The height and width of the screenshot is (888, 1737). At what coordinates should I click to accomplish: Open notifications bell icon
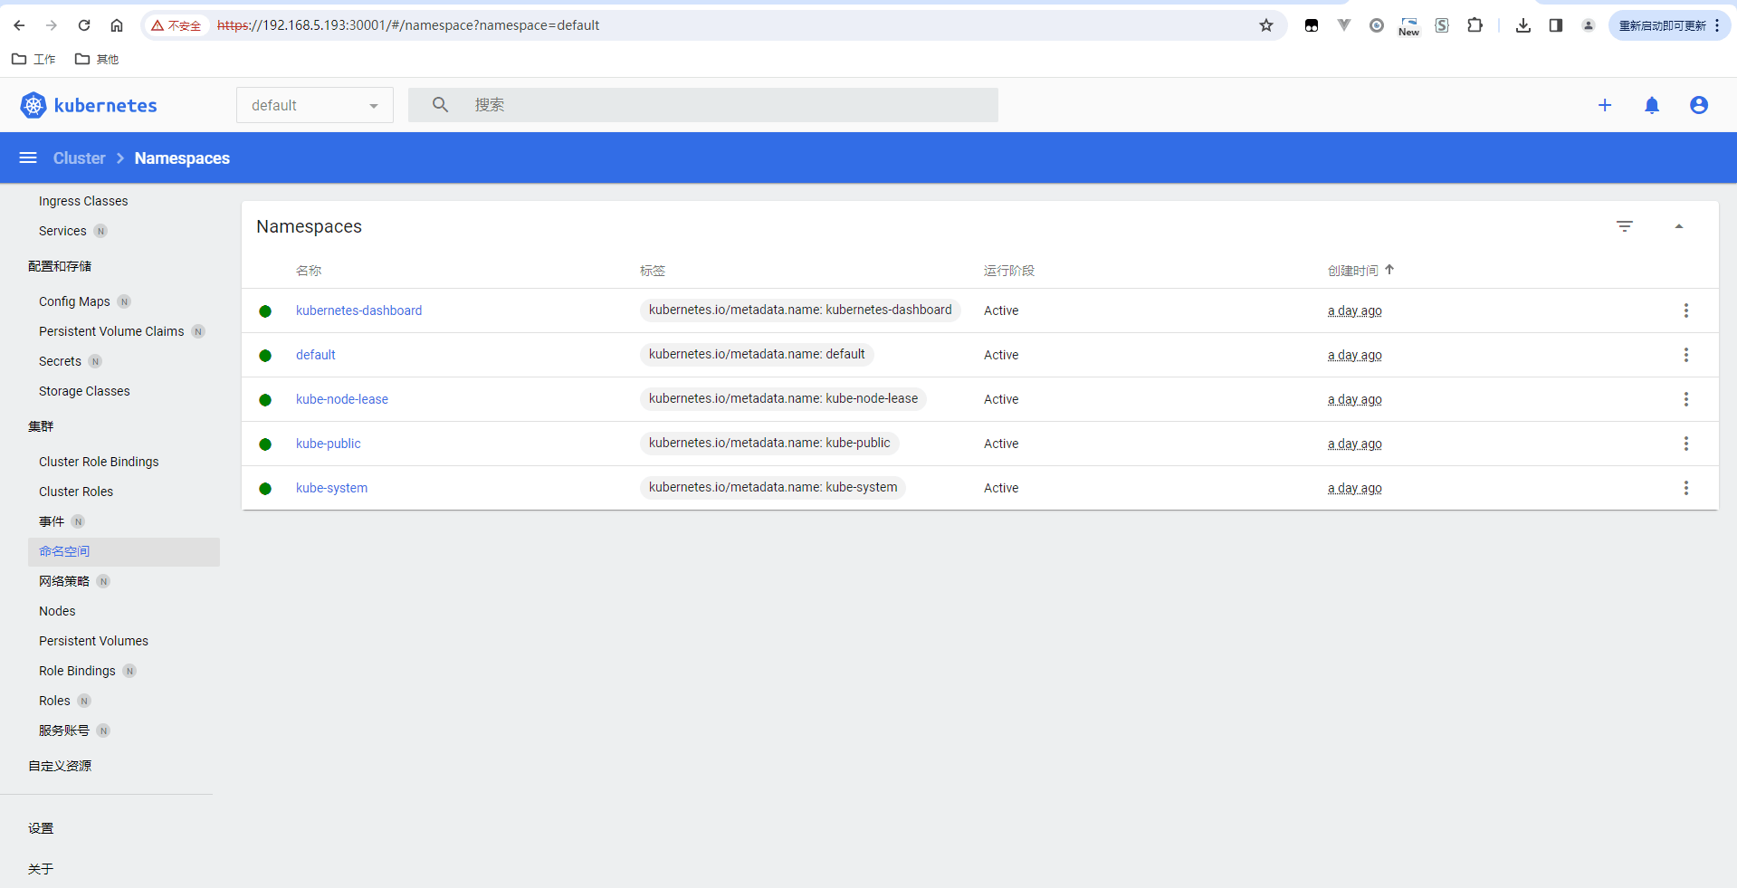[x=1652, y=105]
